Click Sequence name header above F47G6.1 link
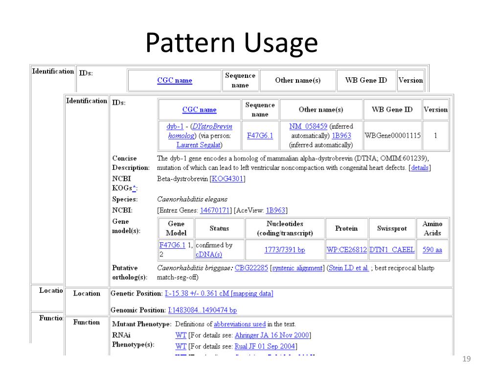Screen dimensions: 501x376 [x=260, y=110]
